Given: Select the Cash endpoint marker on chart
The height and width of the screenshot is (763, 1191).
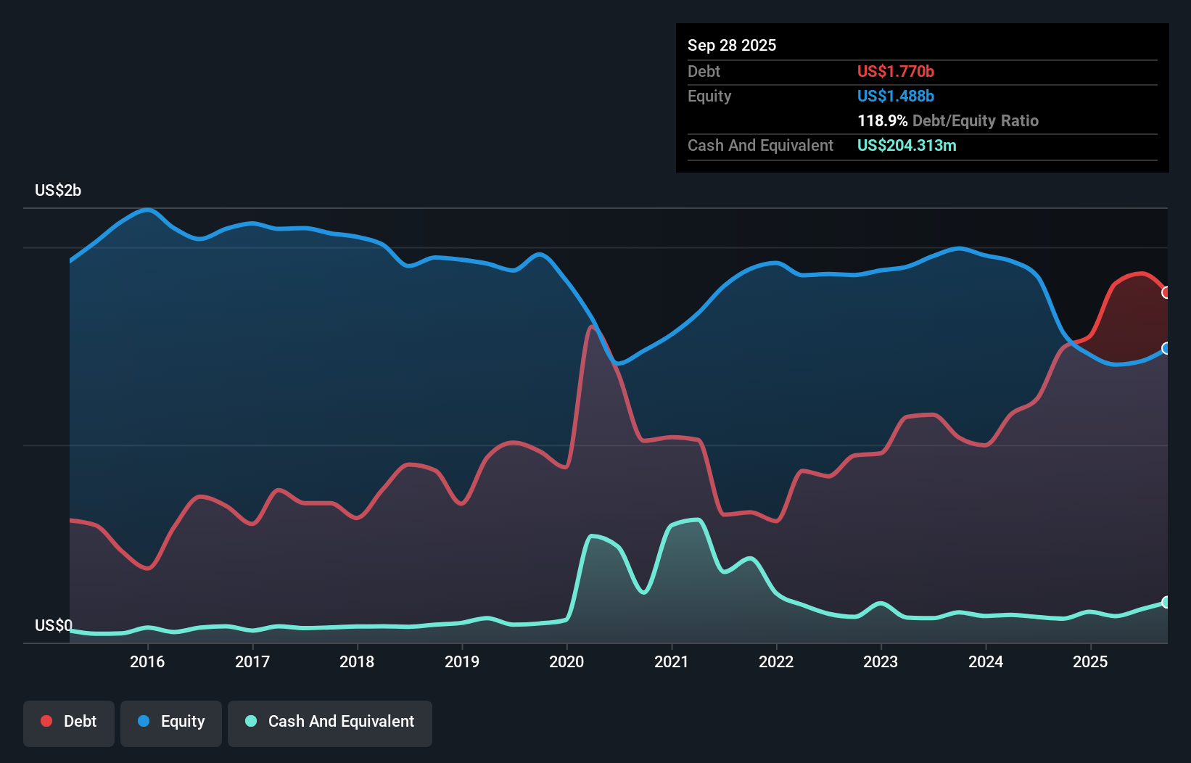Looking at the screenshot, I should click(1167, 602).
